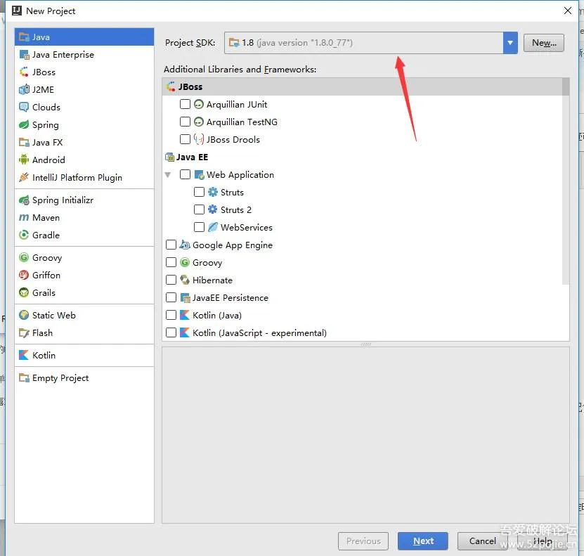This screenshot has height=556, width=584.
Task: Click the Grails icon
Action: 24,292
